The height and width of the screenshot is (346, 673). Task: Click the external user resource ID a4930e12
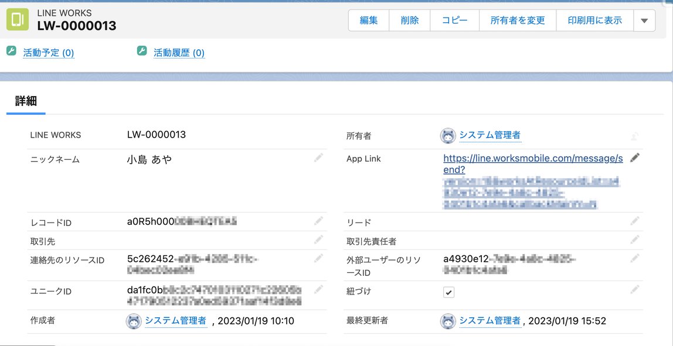point(509,265)
